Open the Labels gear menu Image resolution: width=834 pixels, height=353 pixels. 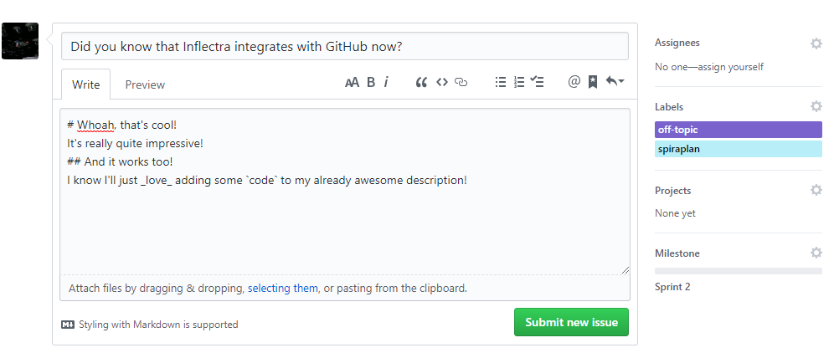click(x=816, y=107)
